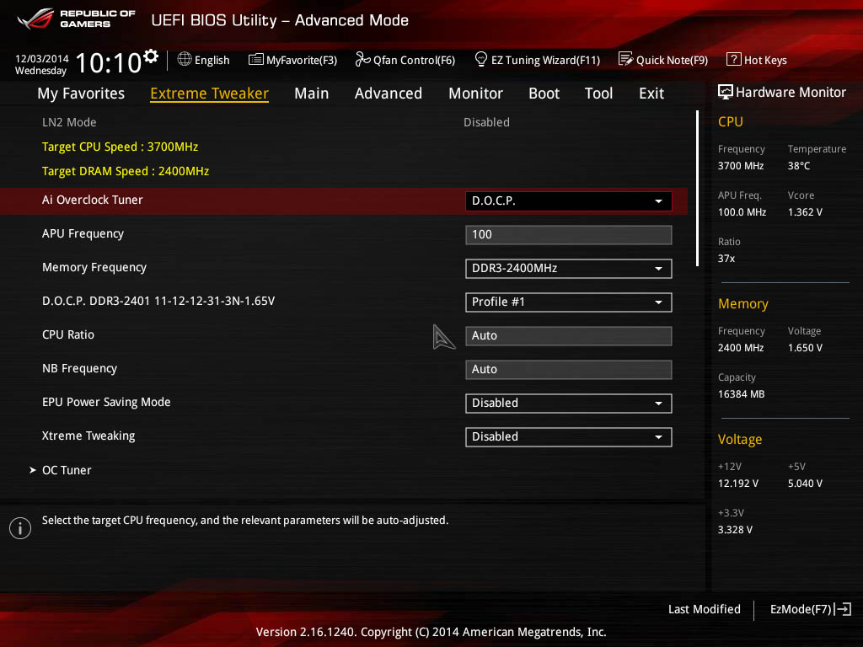
Task: Click the clock time 10:10
Action: [109, 62]
